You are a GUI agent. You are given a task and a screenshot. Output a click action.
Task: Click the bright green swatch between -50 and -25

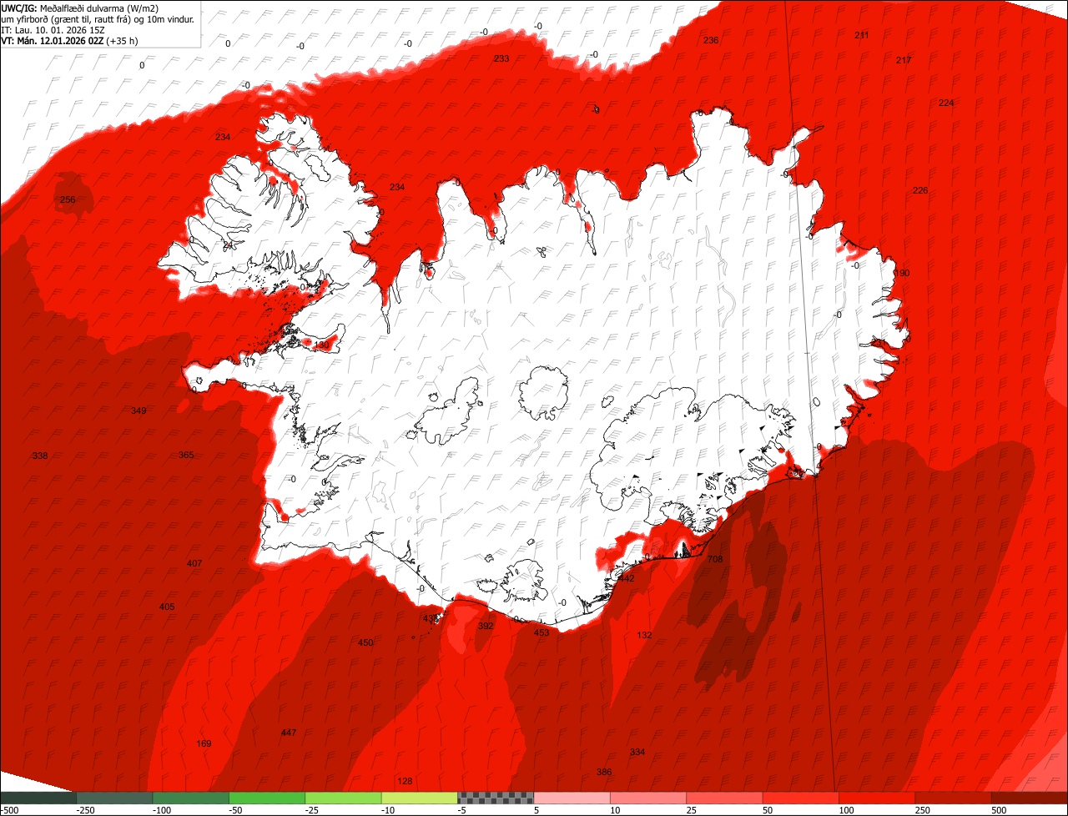(x=267, y=798)
